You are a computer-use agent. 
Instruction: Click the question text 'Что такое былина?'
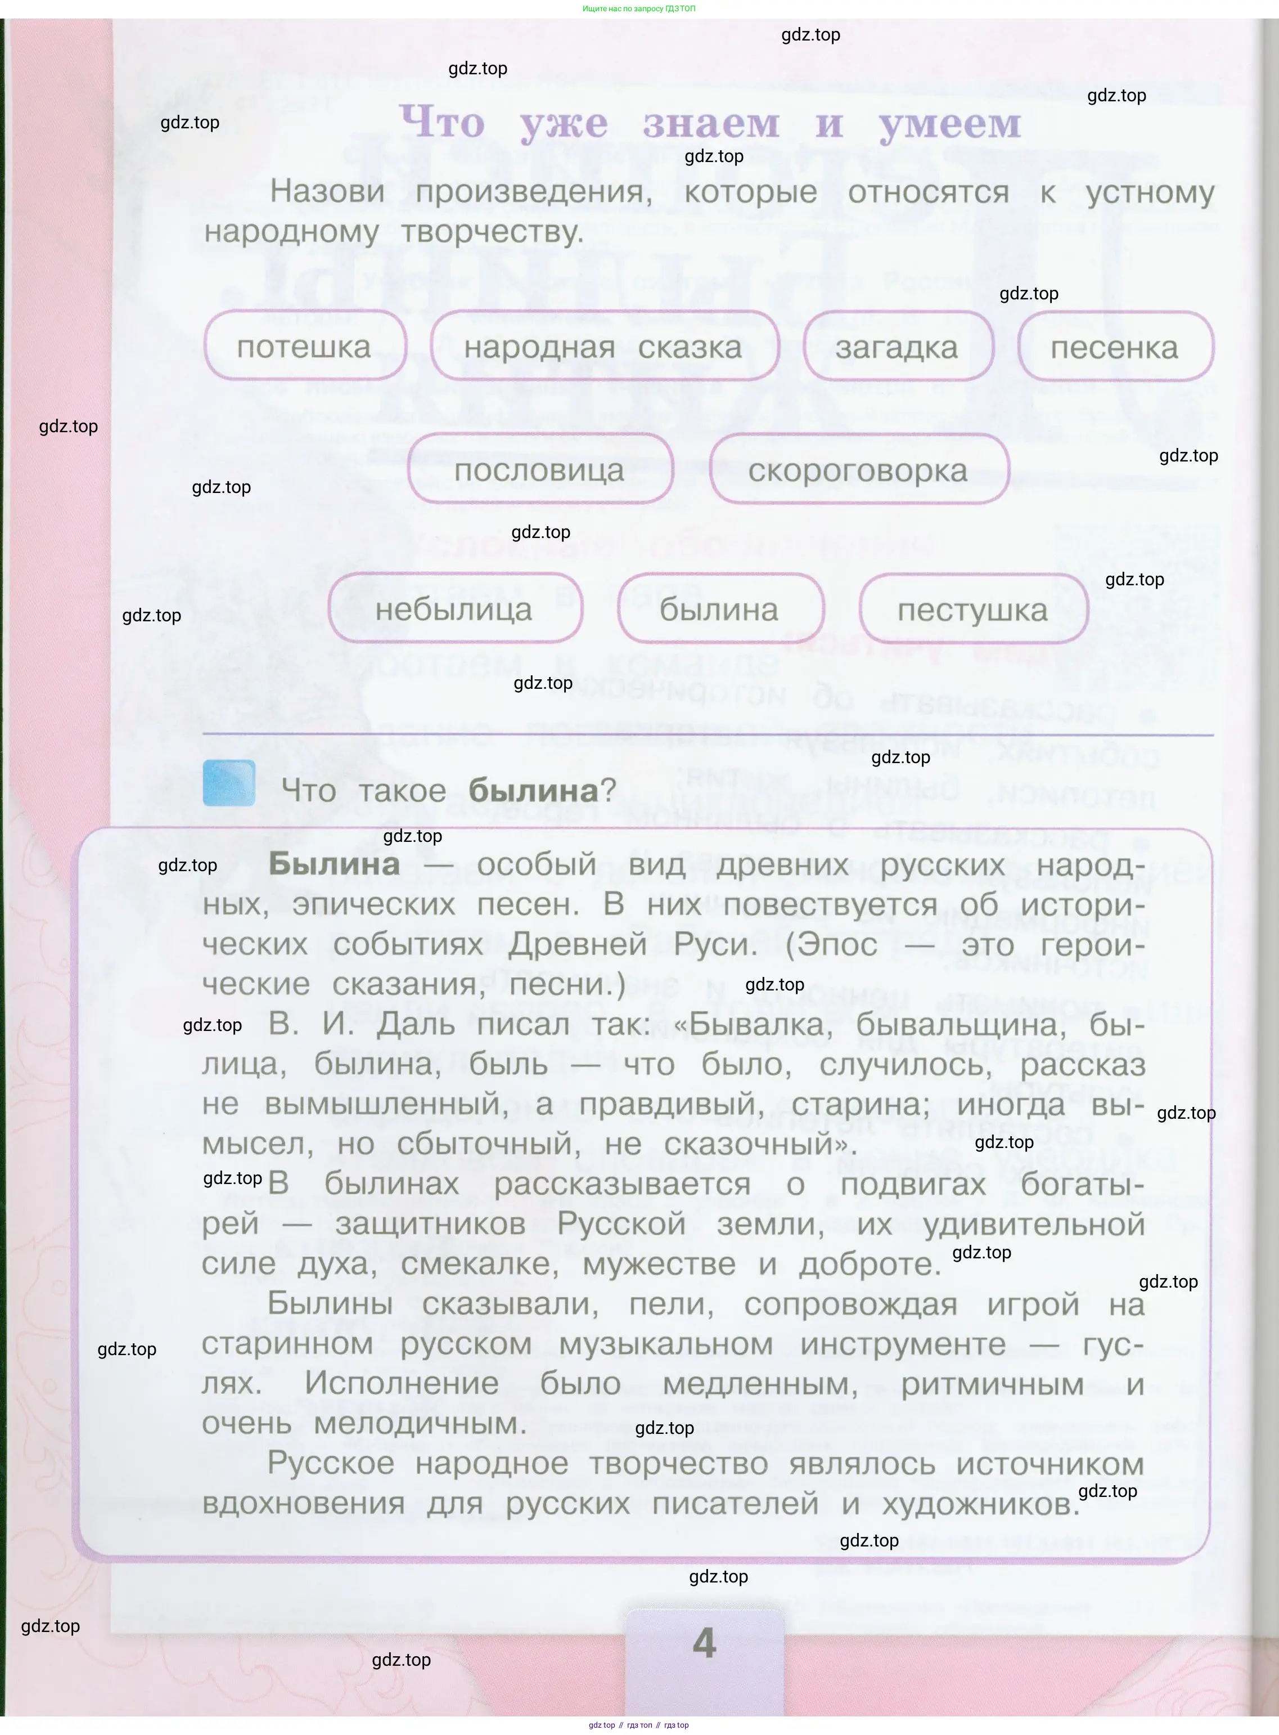[x=449, y=791]
